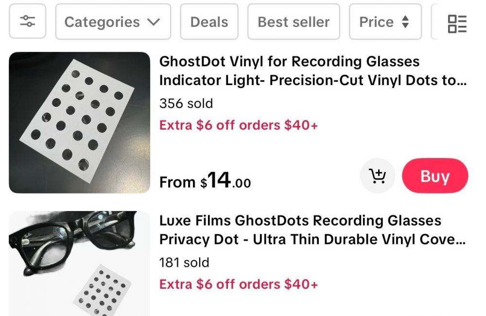Sort results using the Price label

pos(376,22)
